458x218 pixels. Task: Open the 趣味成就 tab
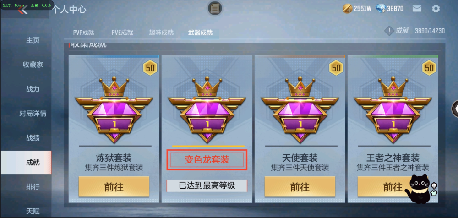[162, 33]
